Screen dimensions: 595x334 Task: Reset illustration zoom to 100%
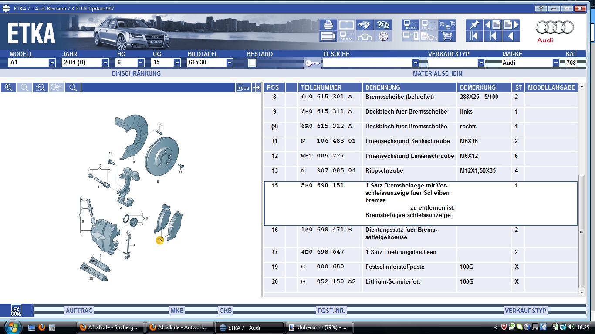coord(57,87)
